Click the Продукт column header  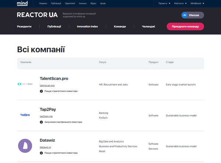click(154, 62)
